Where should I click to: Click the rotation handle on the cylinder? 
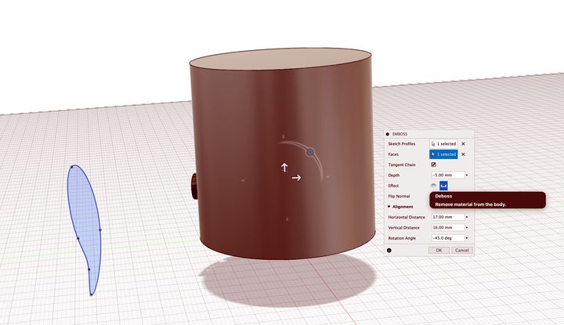click(x=310, y=152)
